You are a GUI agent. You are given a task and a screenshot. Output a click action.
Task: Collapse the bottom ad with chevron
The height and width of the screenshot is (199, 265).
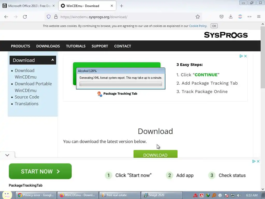coord(7,155)
